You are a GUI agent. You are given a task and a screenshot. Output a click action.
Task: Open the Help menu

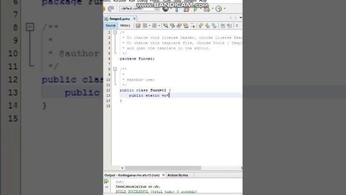[203, 1]
